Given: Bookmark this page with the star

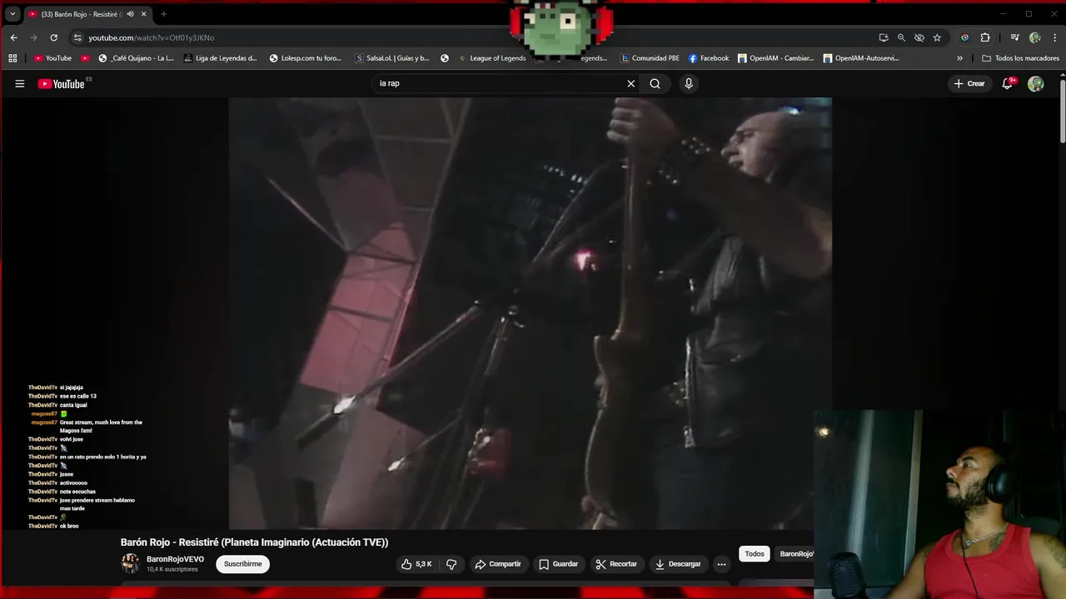Looking at the screenshot, I should [937, 37].
